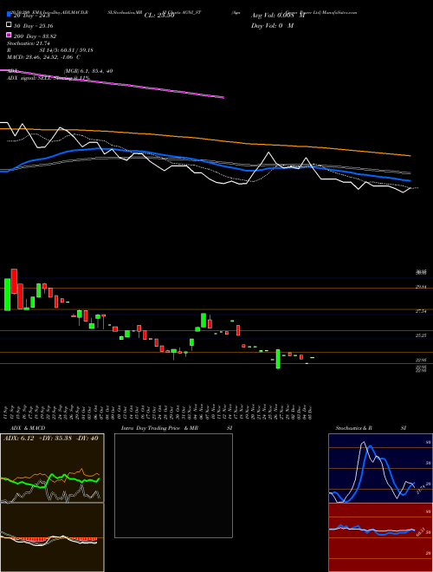Screen dimensions: 433x572
Task: Click the blue 20 Day legend swatch
Action: [x=9, y=15]
